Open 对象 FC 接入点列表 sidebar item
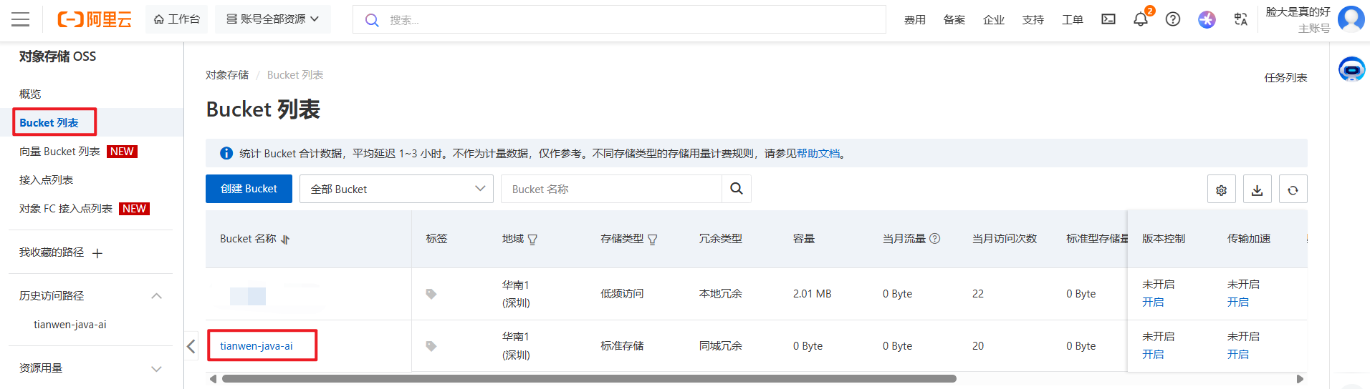 (x=66, y=209)
